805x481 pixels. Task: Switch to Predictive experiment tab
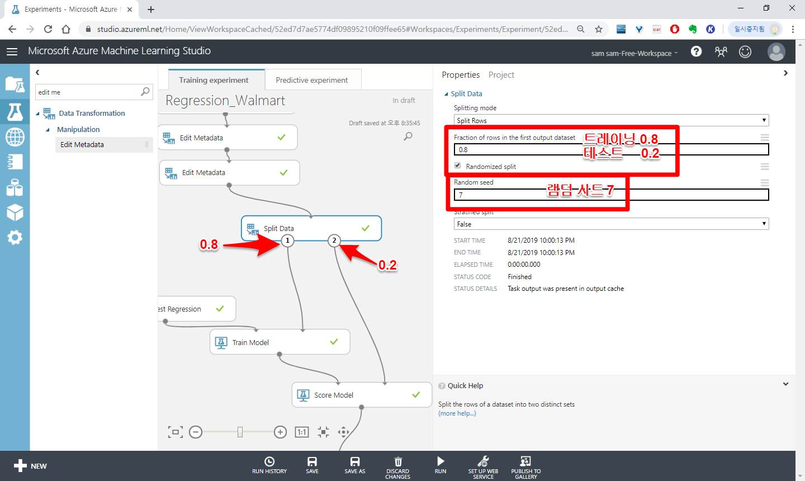tap(312, 80)
